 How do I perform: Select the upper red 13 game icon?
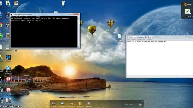8,79
